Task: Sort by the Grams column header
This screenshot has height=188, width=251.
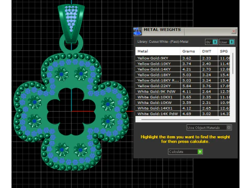Action: [190, 51]
